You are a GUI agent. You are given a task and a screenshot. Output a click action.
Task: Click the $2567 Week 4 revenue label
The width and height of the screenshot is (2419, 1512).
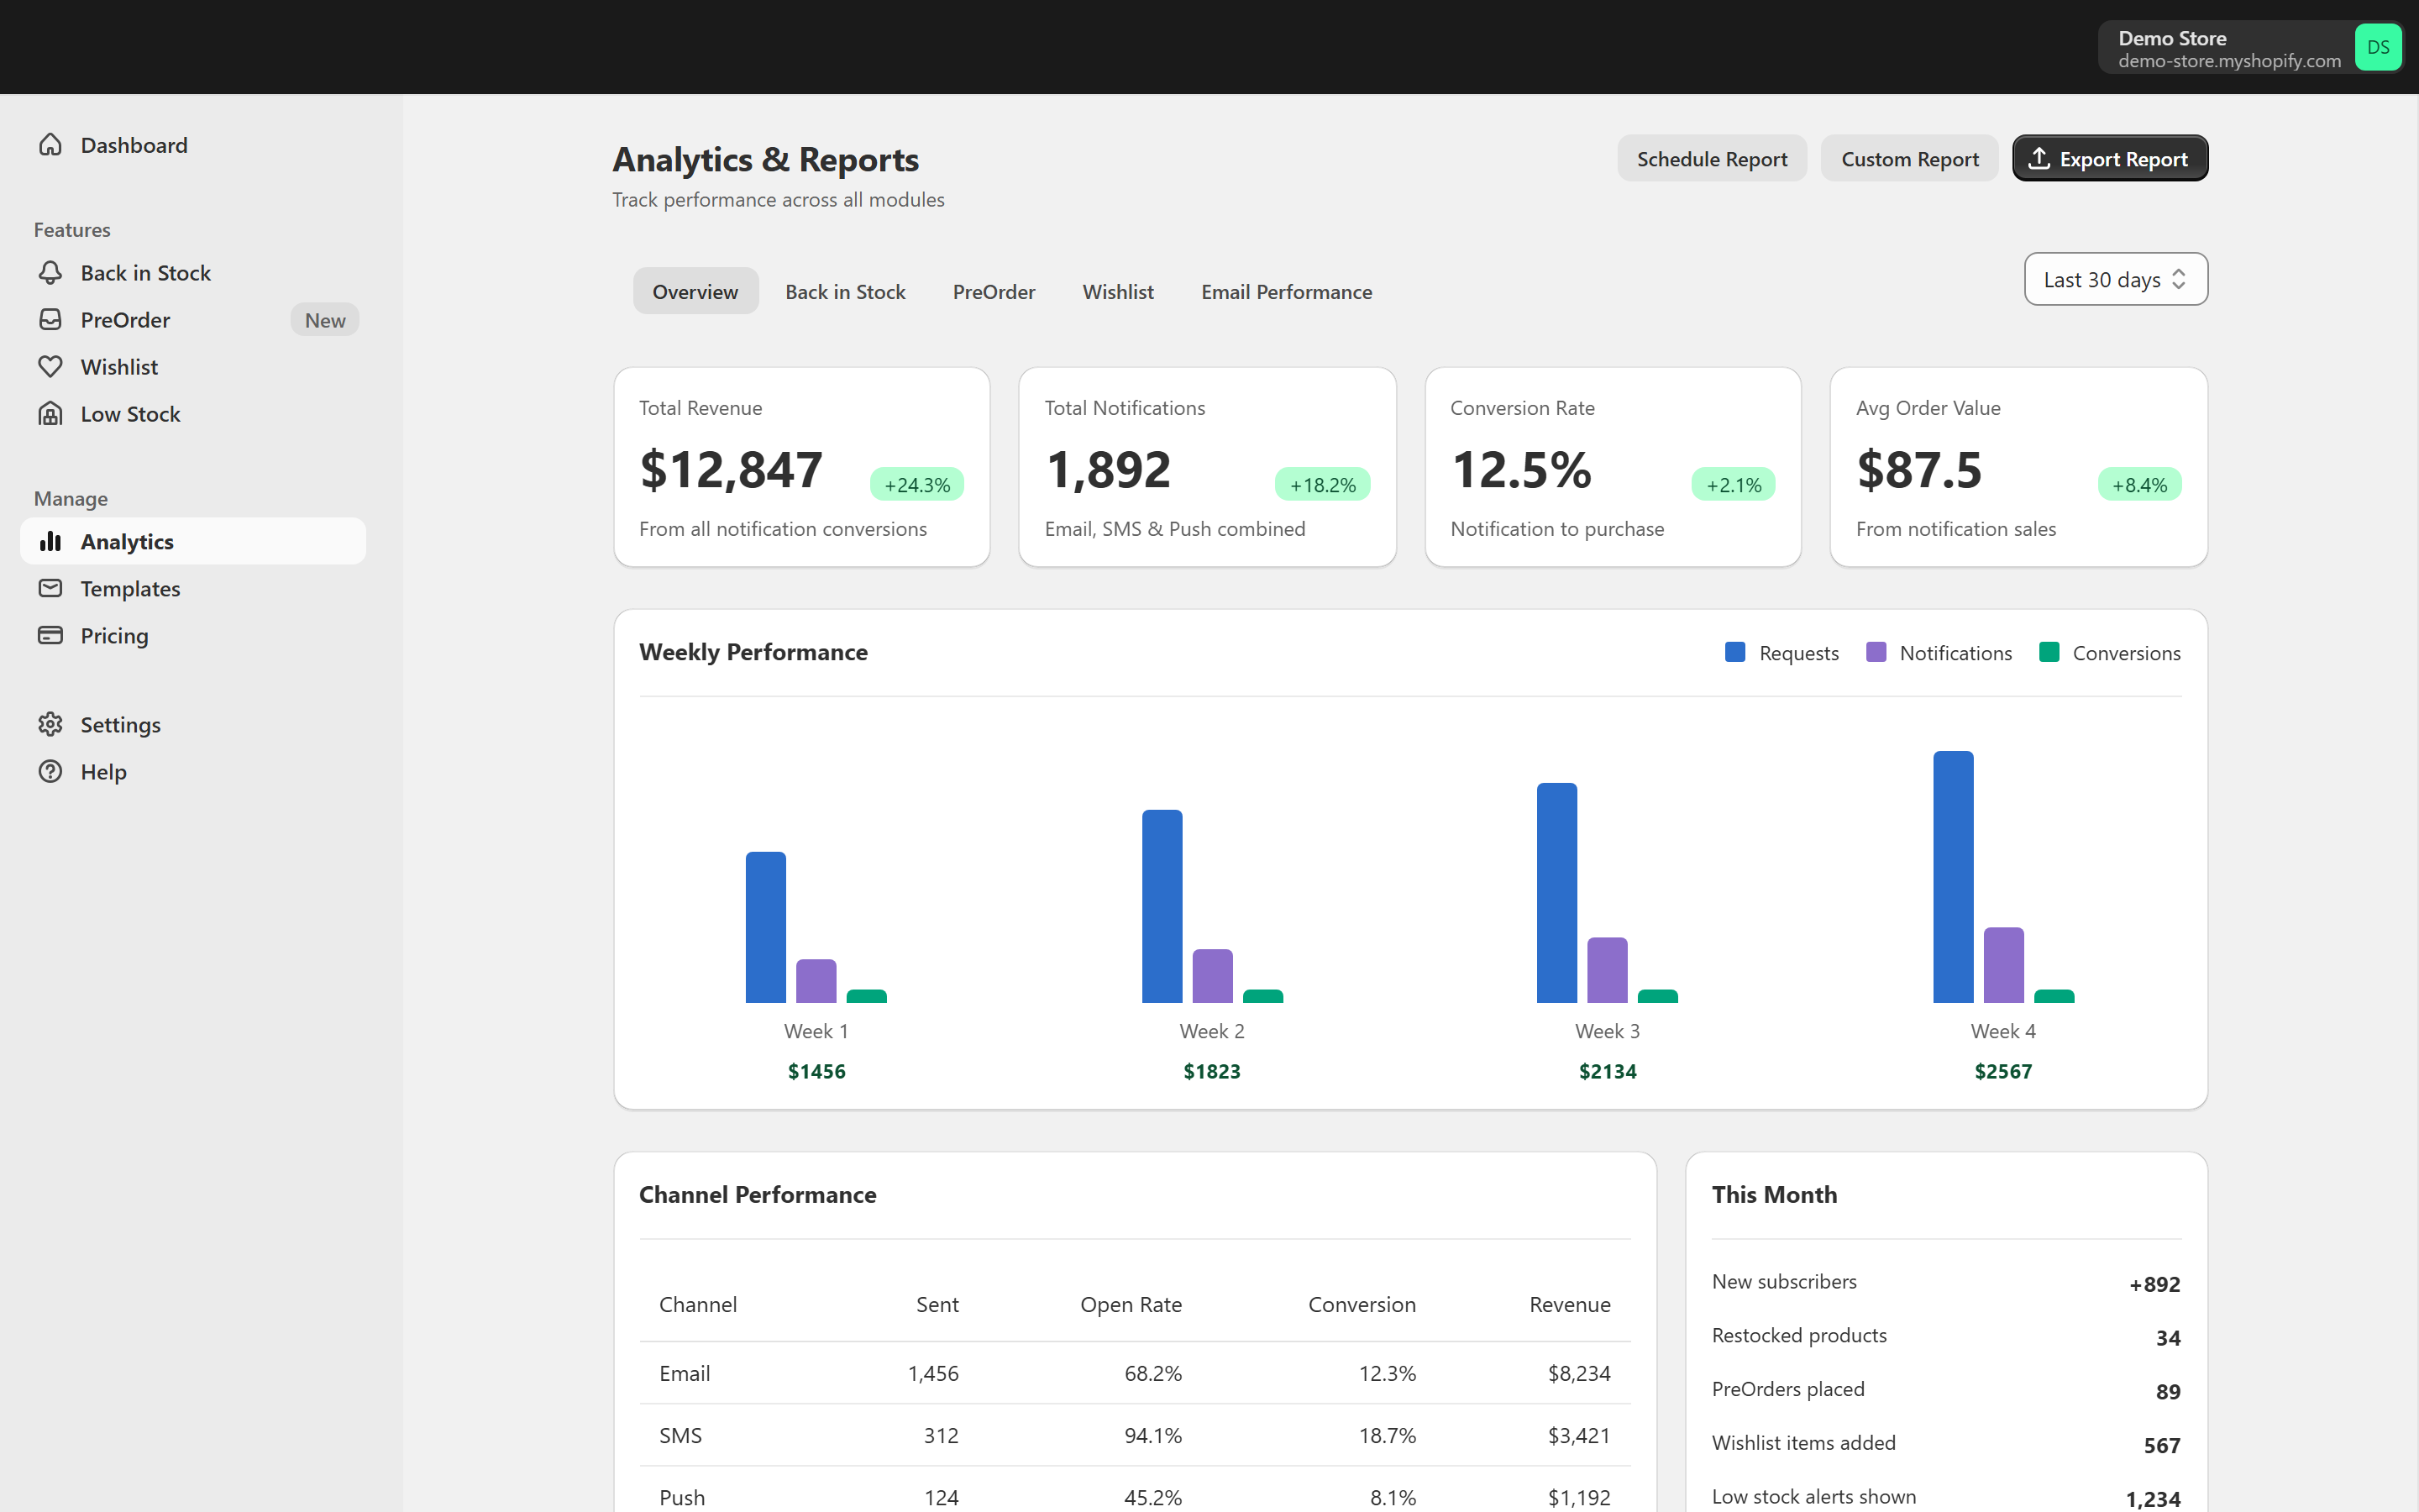pos(2003,1071)
